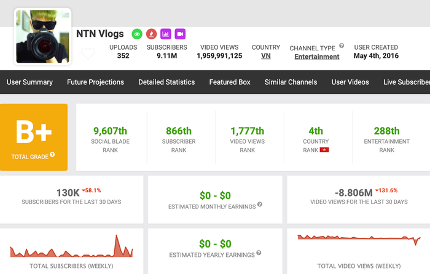Open the Detailed Statistics tab

click(x=166, y=82)
